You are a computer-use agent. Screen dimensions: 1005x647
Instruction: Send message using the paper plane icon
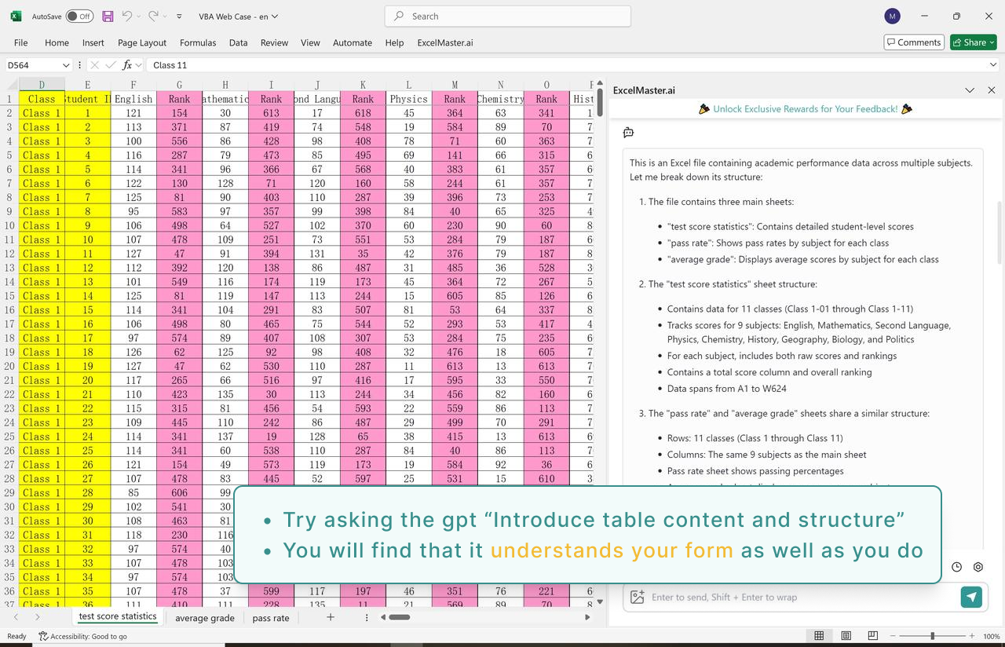tap(971, 597)
